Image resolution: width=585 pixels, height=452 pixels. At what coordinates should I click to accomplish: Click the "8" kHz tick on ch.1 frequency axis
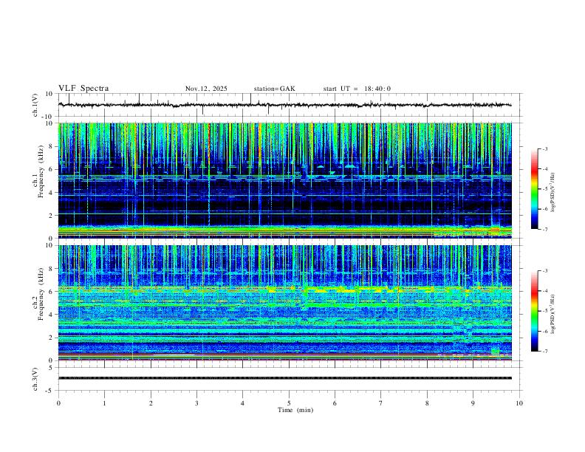point(52,146)
